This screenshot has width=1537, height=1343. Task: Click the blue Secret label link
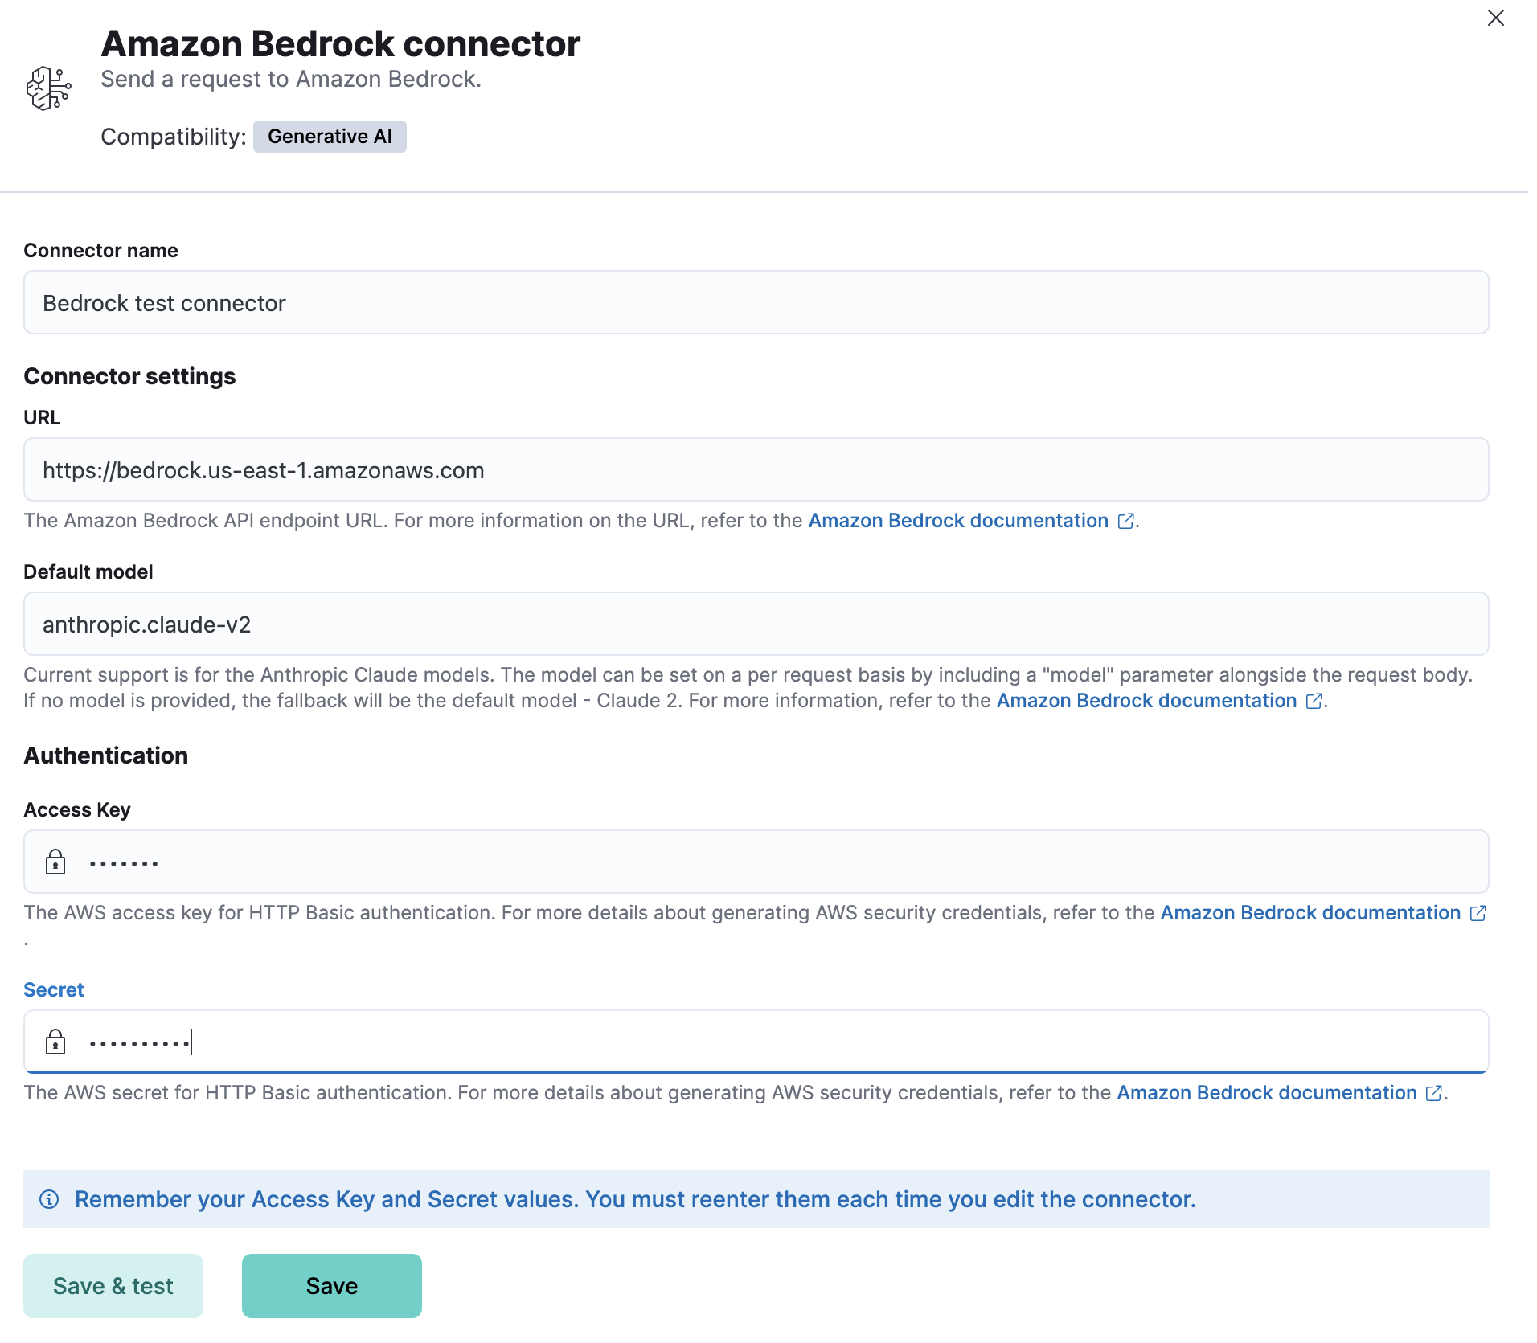pyautogui.click(x=53, y=989)
